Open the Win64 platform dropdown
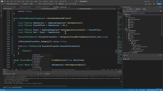This screenshot has height=91, width=163. pos(34,4)
